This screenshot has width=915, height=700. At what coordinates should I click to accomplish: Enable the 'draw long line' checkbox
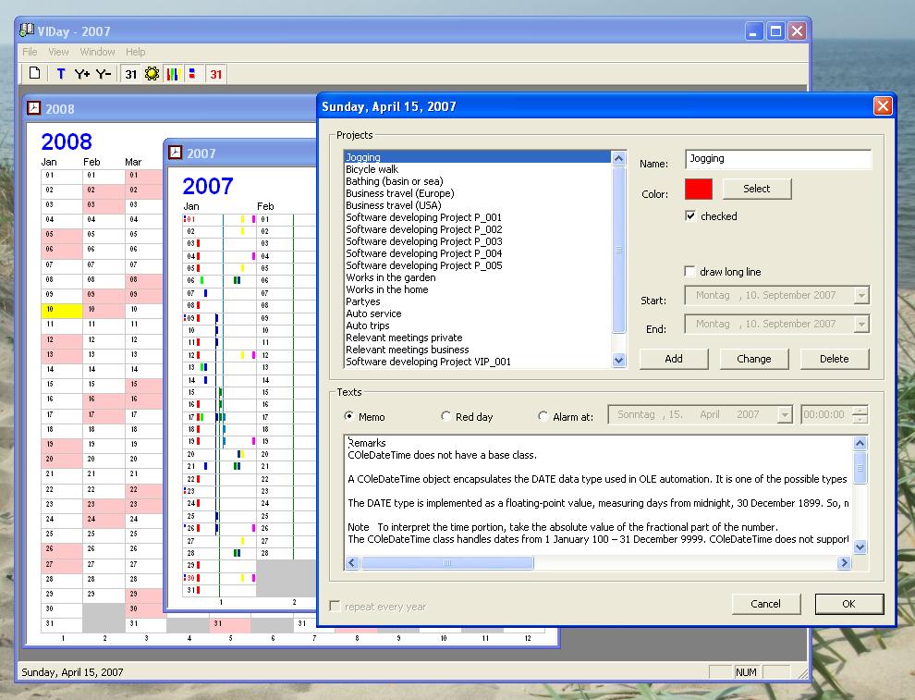pyautogui.click(x=690, y=272)
